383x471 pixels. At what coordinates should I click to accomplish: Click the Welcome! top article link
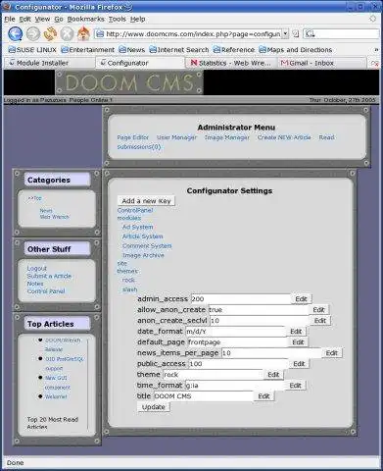pyautogui.click(x=56, y=396)
